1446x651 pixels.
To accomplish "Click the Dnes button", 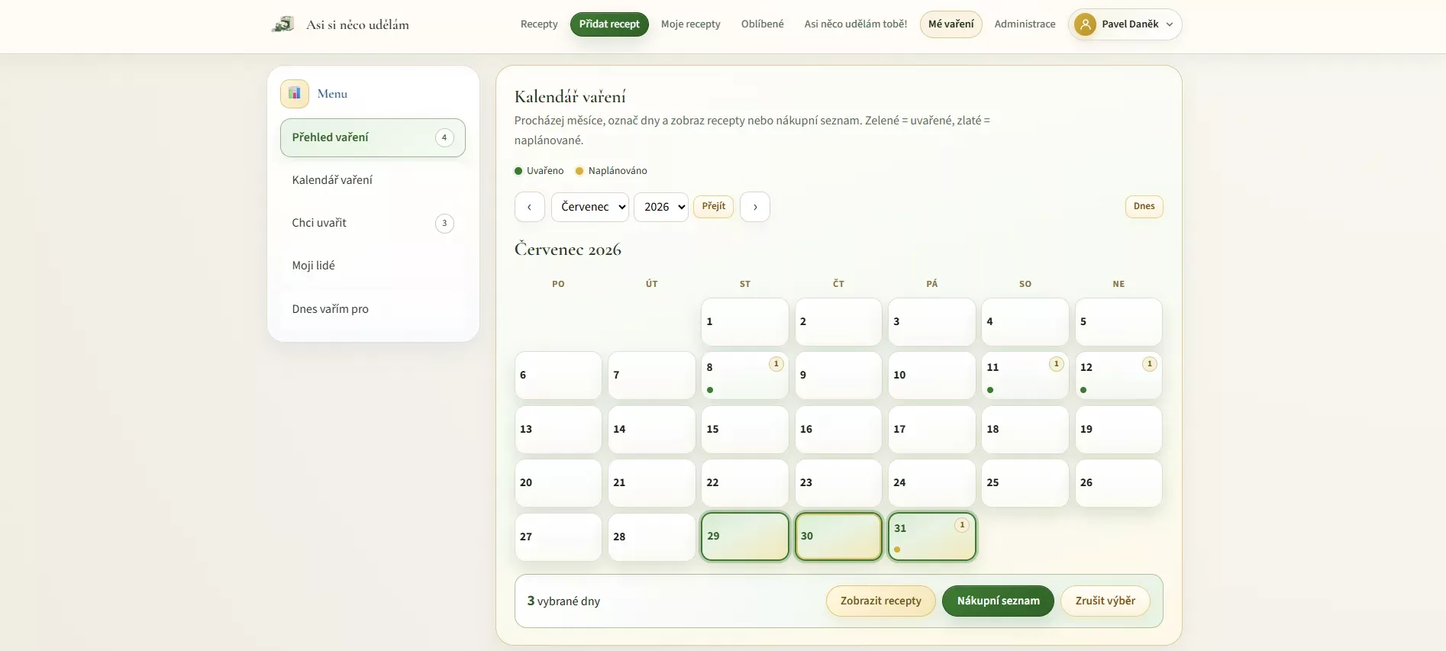I will pyautogui.click(x=1144, y=207).
